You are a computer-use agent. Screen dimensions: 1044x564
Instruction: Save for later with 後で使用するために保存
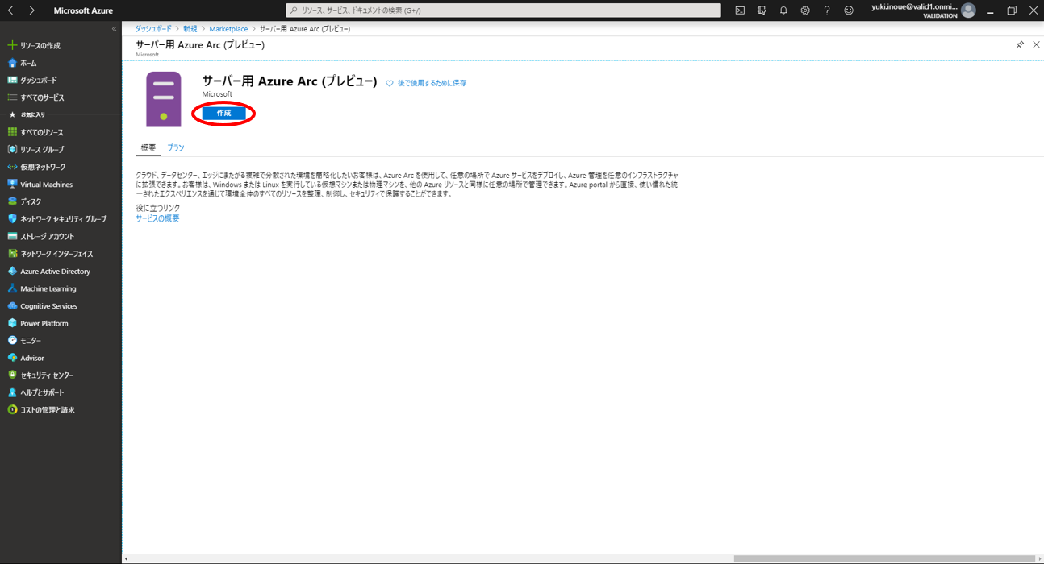[x=426, y=83]
